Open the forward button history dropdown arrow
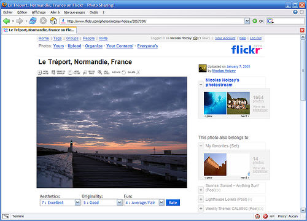The width and height of the screenshot is (307, 221). (x=26, y=21)
